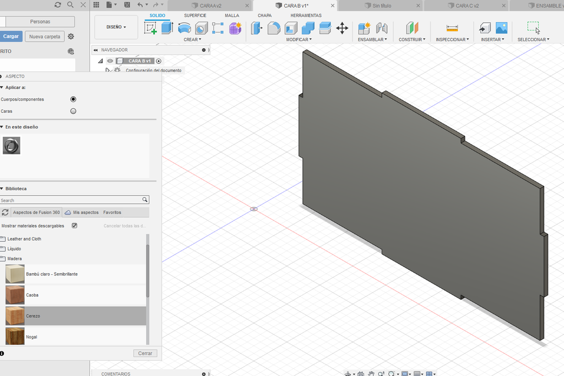Viewport: 564px width, 376px height.
Task: Collapse the CARA B v1 tree node
Action: 101,61
